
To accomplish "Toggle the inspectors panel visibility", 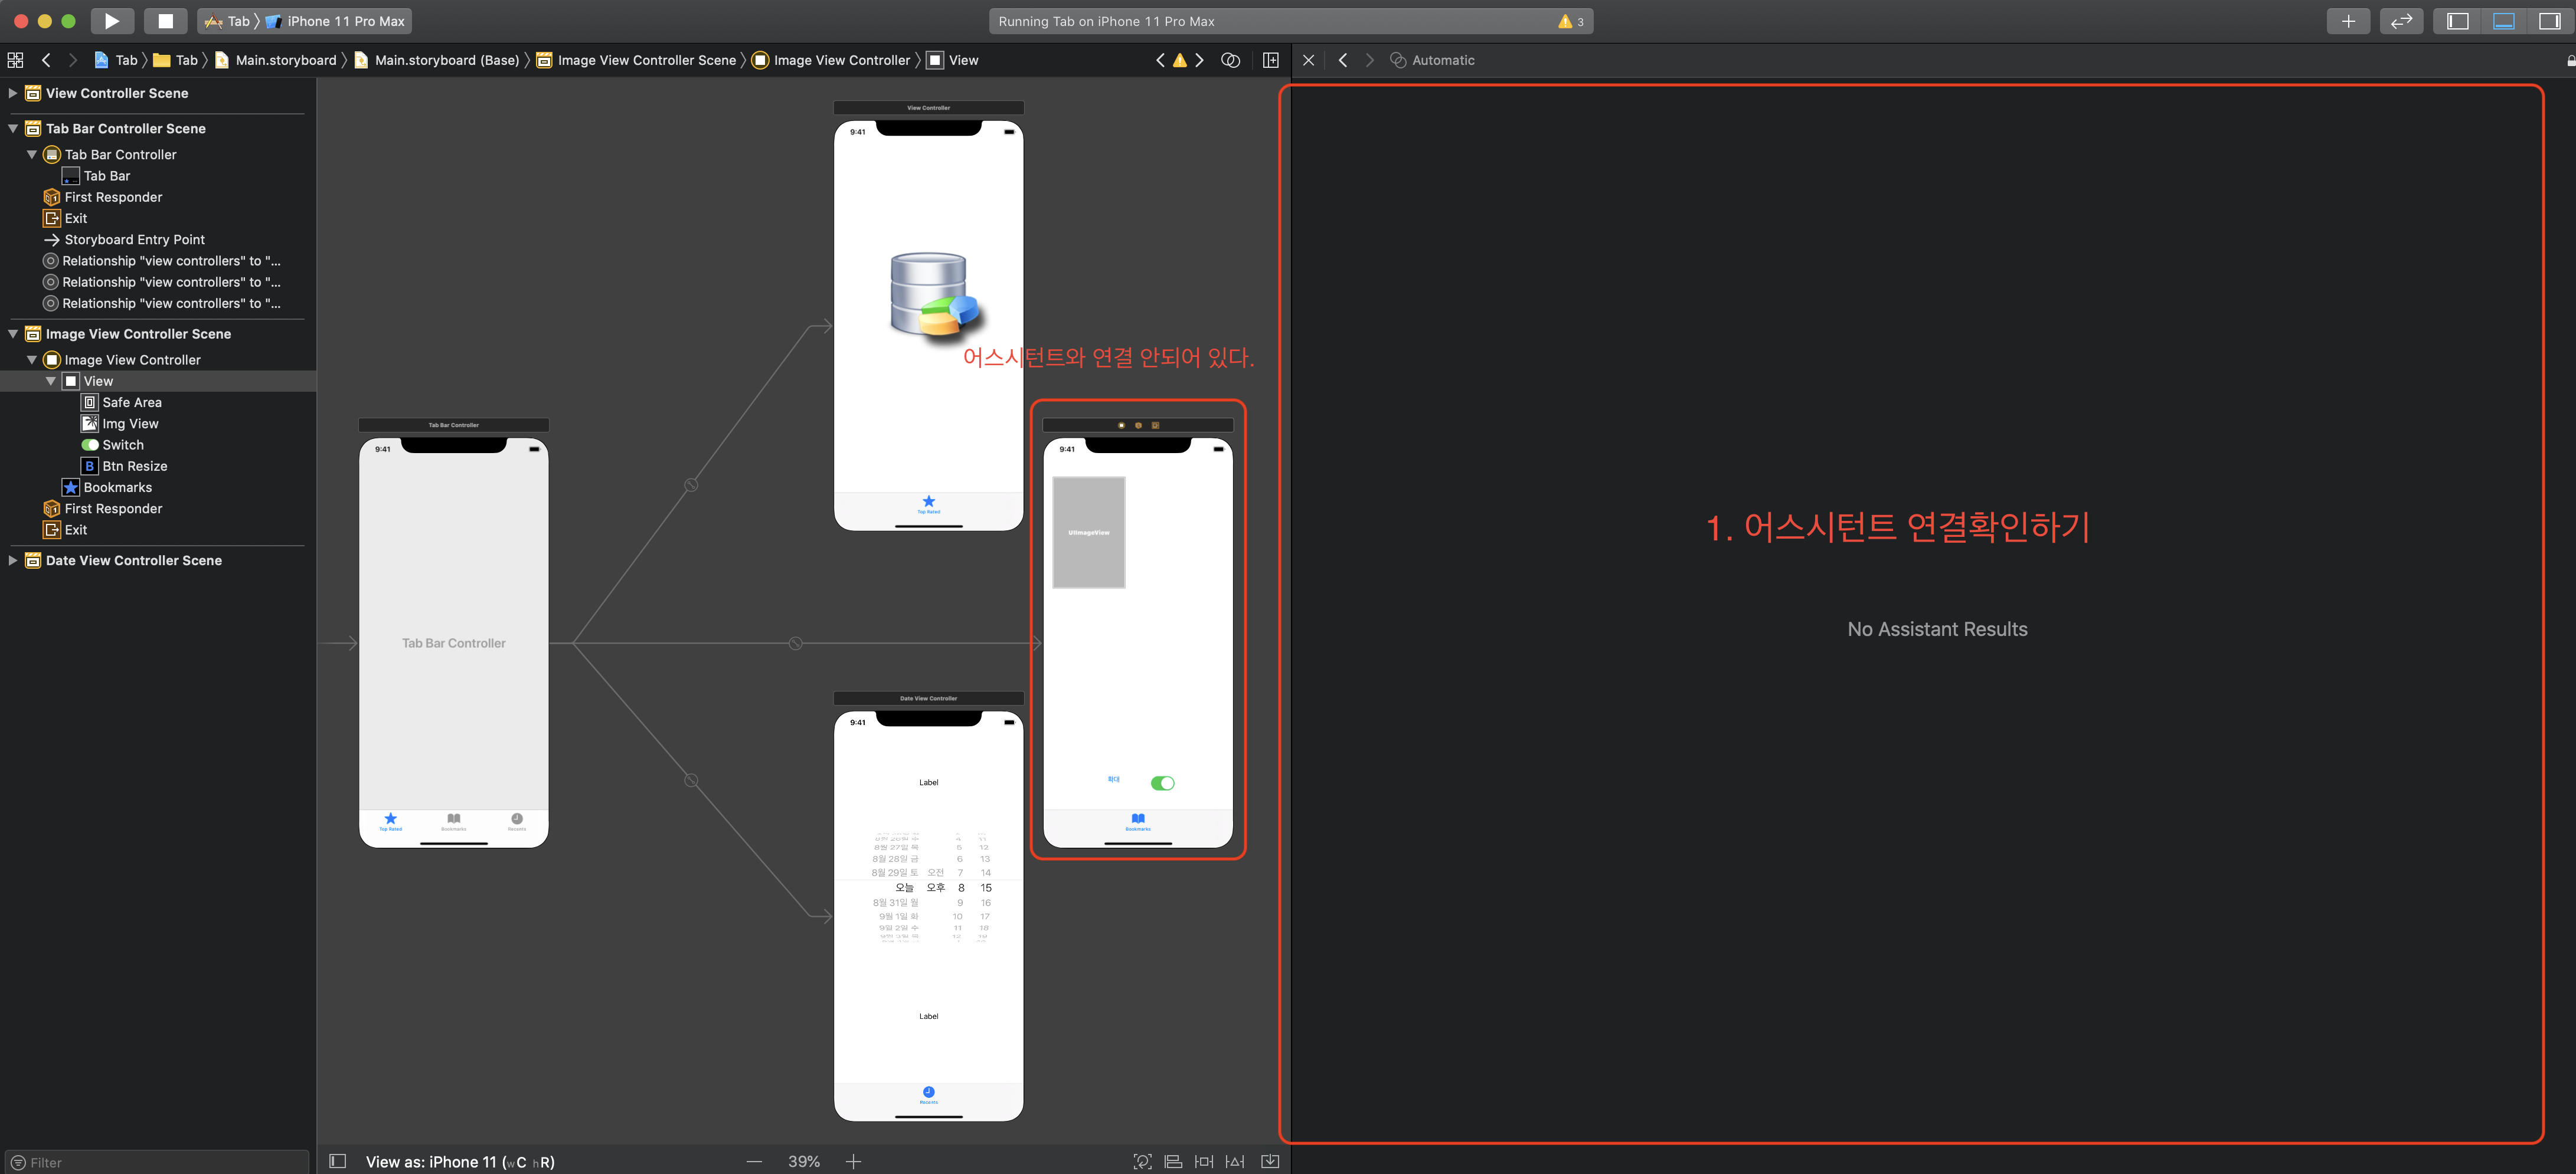I will [x=2549, y=21].
